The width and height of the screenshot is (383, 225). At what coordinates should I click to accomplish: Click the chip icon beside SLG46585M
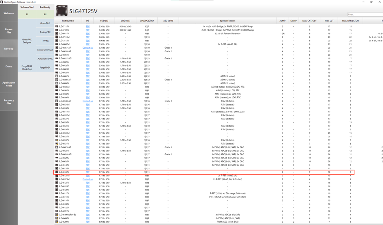57,87
